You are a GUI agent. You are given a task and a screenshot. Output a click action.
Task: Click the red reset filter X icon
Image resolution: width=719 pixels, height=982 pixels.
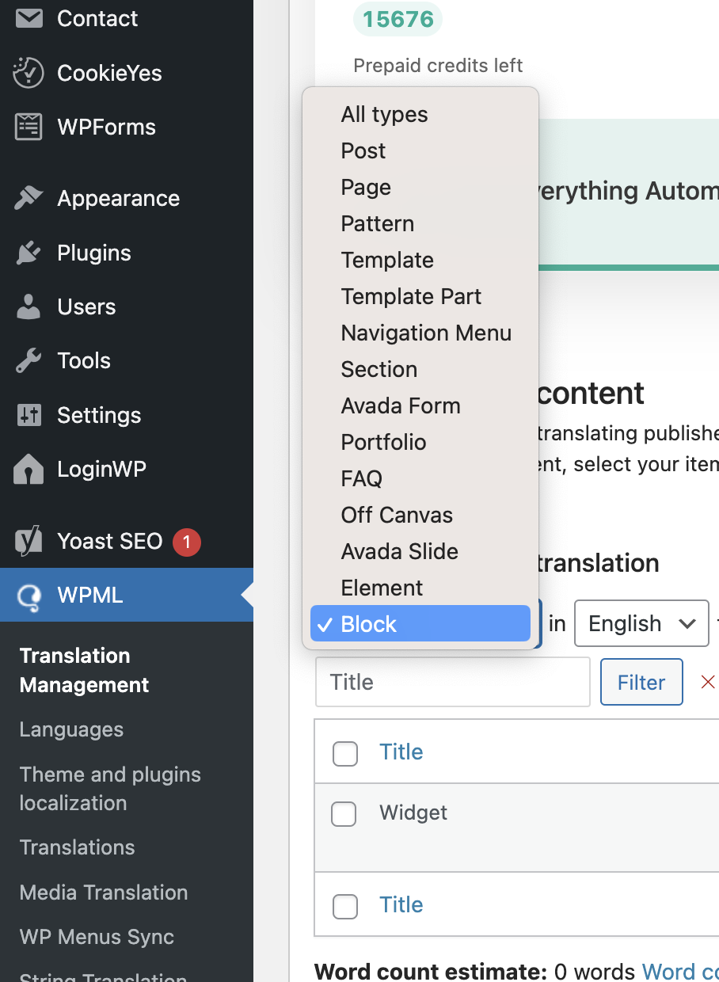coord(708,682)
